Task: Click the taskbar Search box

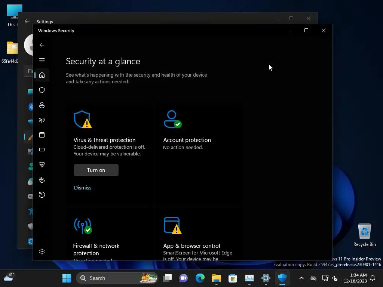Action: point(117,278)
